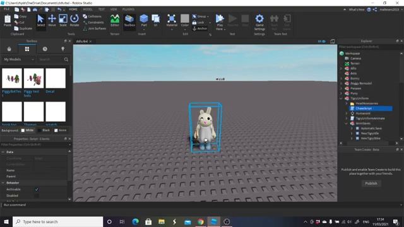Open Toolbox Creations lightbulb tab
This screenshot has height=227, width=404.
tap(62, 49)
